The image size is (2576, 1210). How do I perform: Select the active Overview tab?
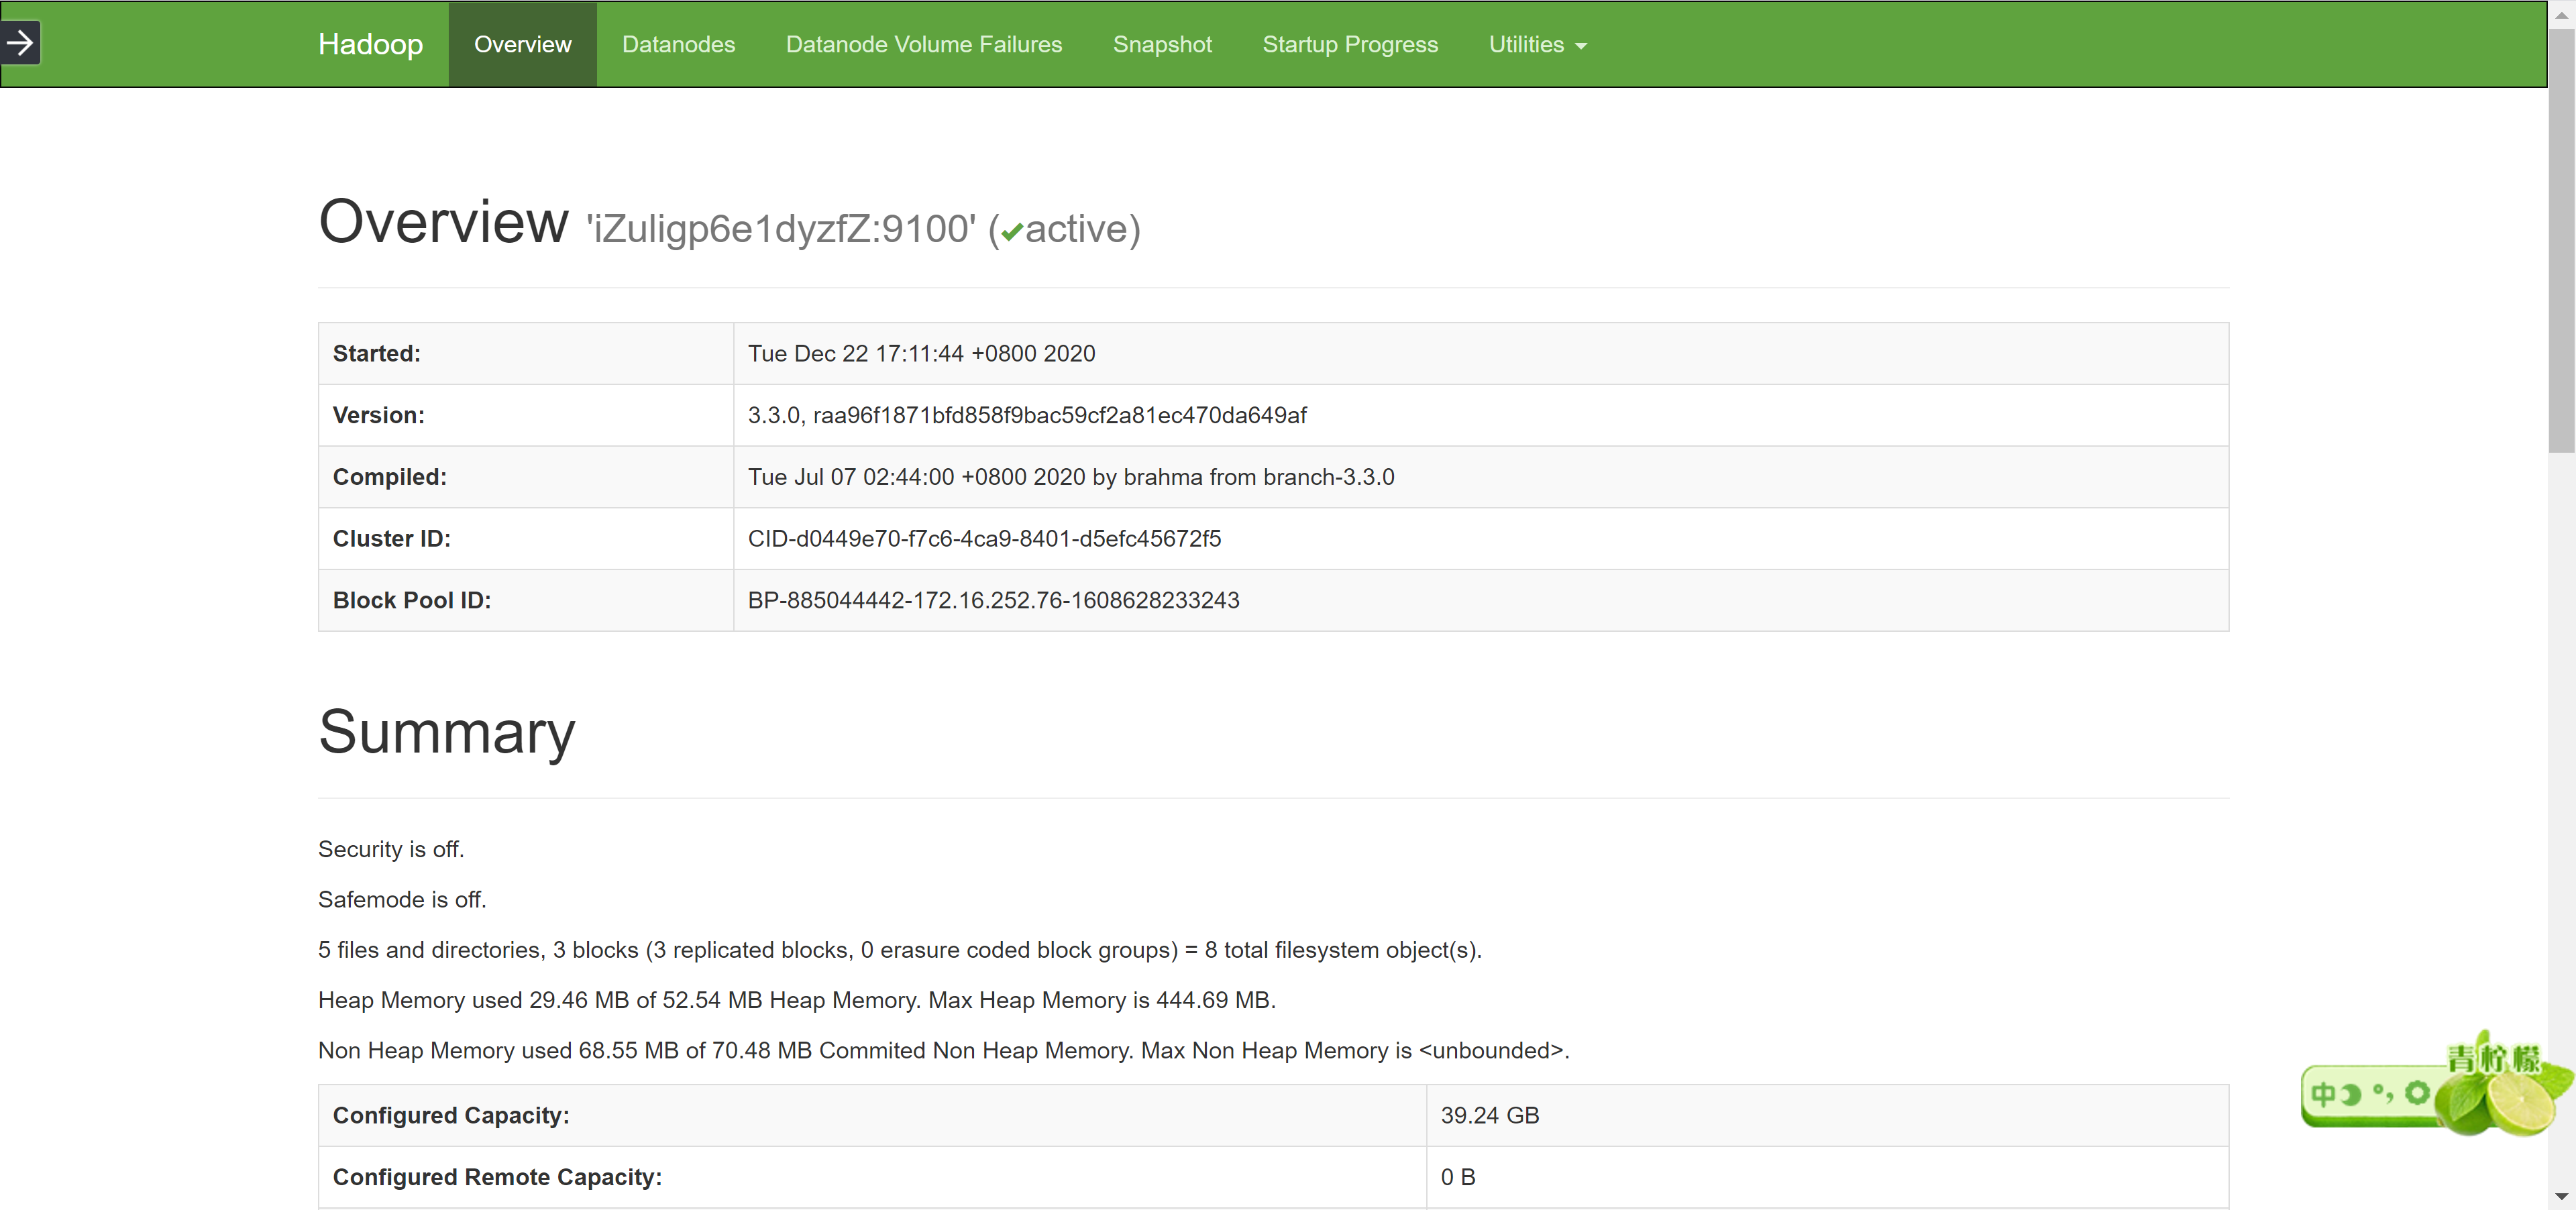[522, 44]
